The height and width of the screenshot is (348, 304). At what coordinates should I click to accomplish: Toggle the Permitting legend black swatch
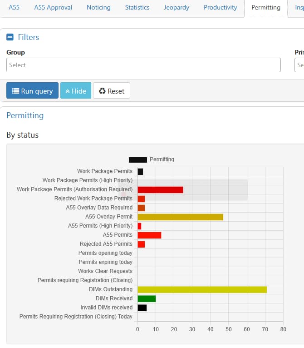[137, 159]
